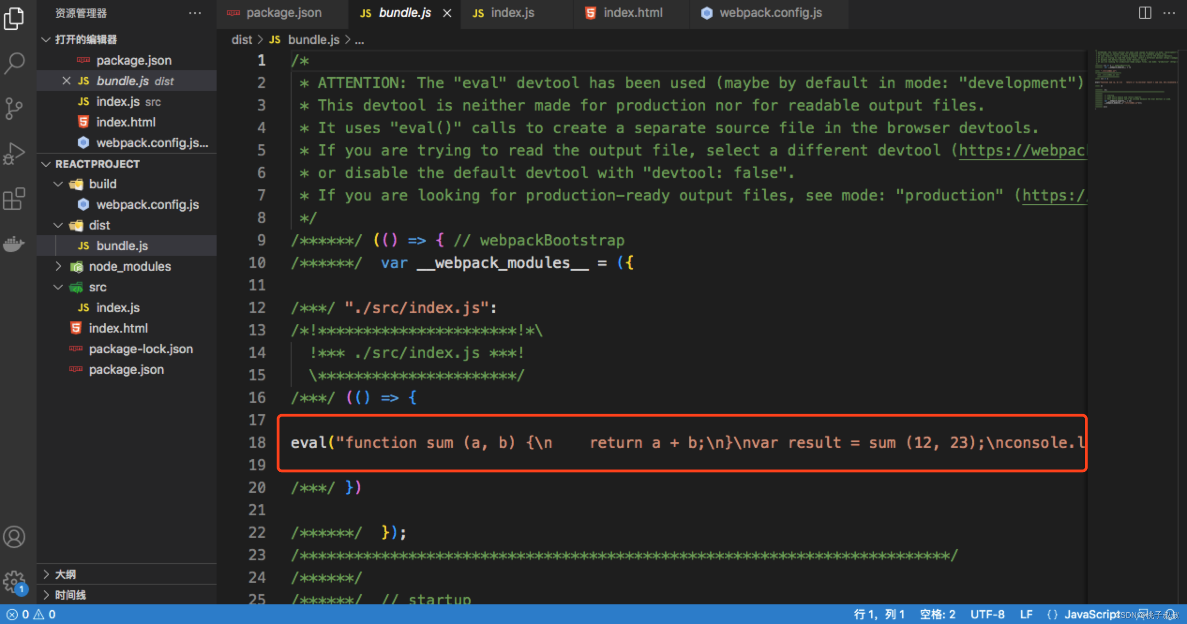Change indentation via 空格: 2
This screenshot has width=1187, height=624.
click(937, 614)
